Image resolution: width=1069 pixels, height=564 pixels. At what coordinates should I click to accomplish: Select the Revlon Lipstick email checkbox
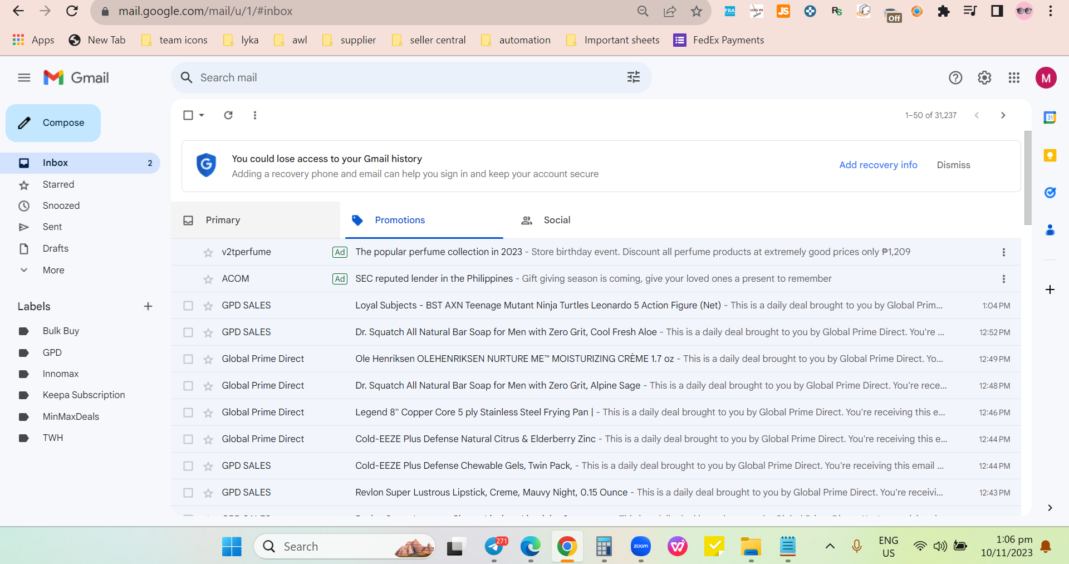[188, 493]
